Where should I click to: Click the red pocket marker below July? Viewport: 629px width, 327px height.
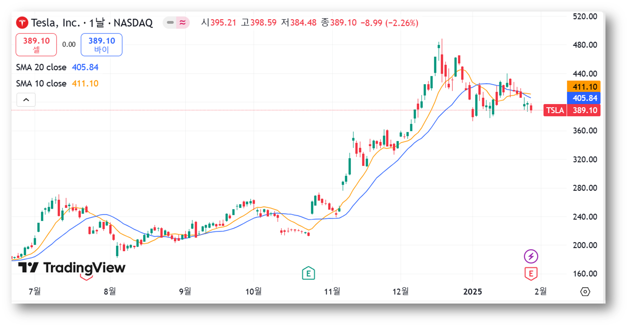click(x=86, y=277)
